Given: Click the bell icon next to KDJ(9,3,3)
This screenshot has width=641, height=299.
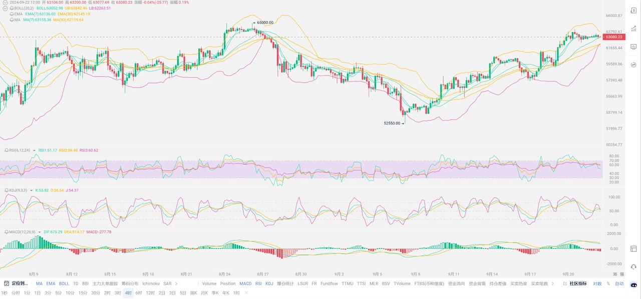Looking at the screenshot, I should (x=7, y=190).
